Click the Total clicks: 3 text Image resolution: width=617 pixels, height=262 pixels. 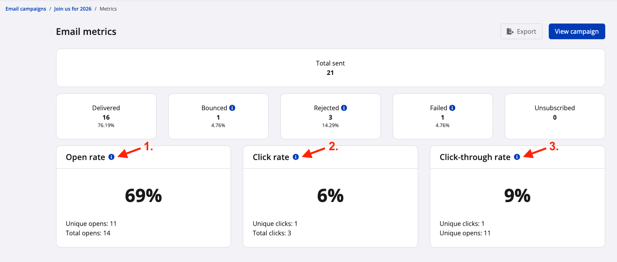point(272,233)
